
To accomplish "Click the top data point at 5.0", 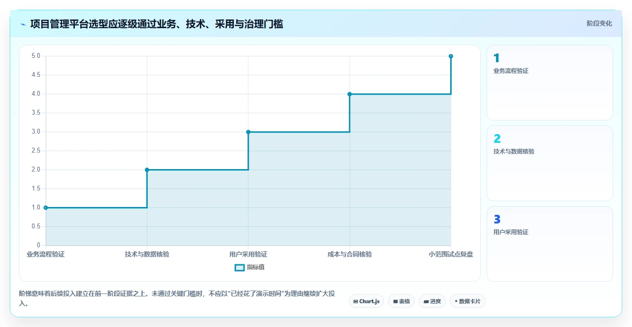I will pos(451,56).
